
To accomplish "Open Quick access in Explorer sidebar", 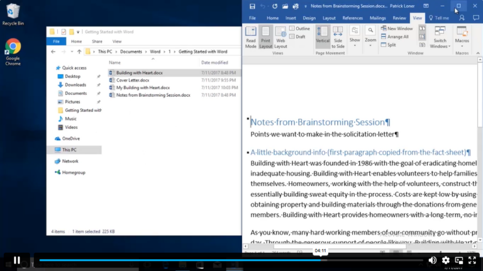I will click(74, 68).
